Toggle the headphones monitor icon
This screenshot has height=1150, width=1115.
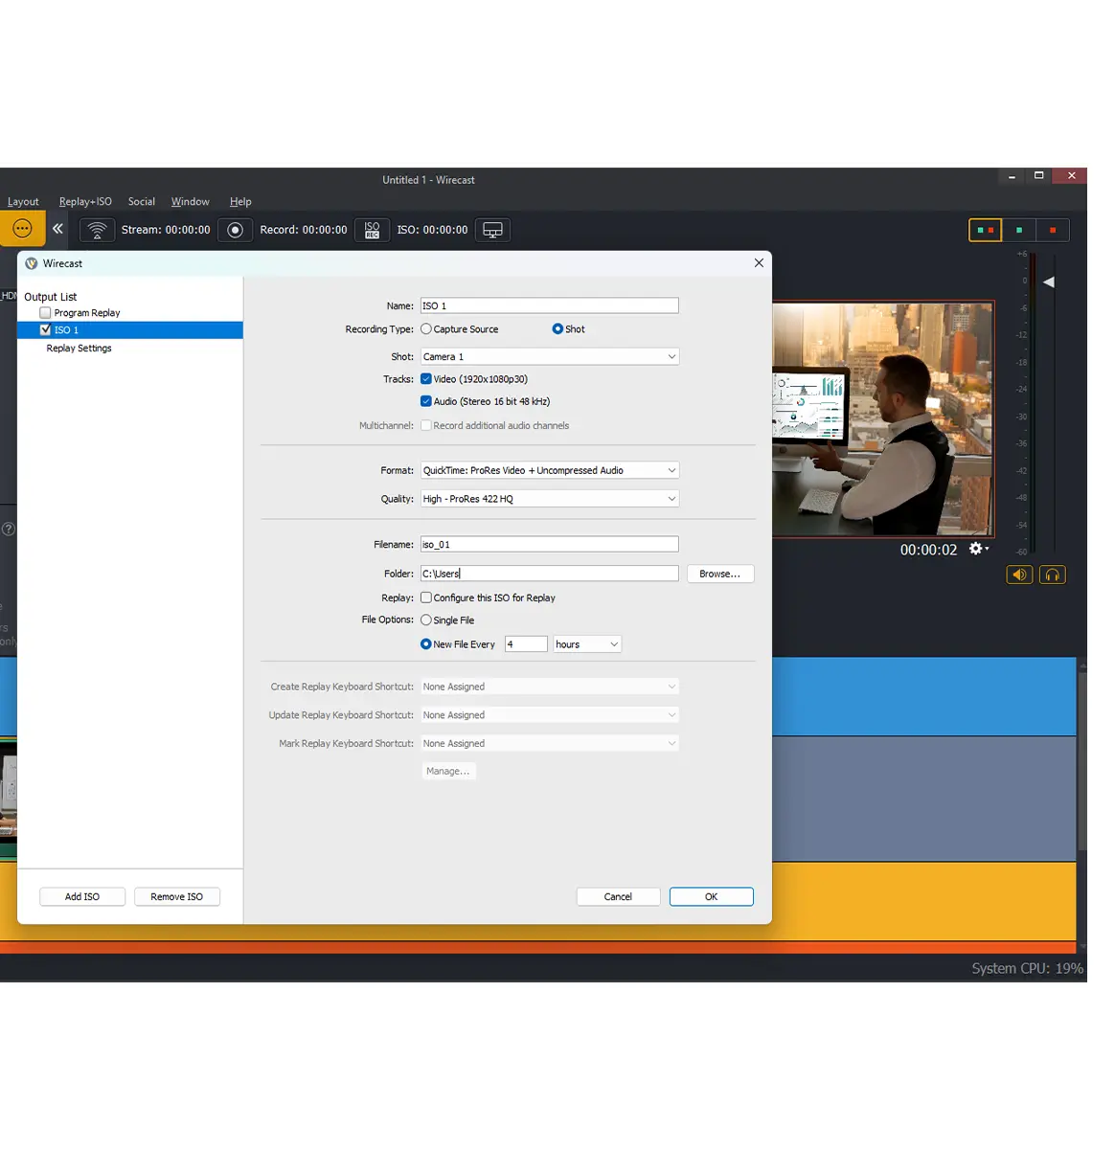coord(1053,575)
